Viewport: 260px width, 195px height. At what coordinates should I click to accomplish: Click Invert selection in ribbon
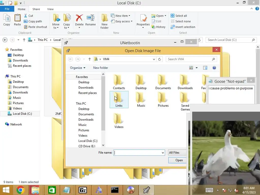[183, 27]
